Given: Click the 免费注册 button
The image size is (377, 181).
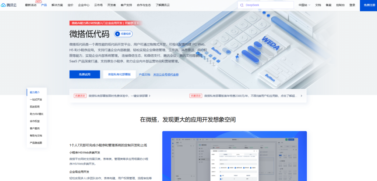Looking at the screenshot, I should point(368,5).
